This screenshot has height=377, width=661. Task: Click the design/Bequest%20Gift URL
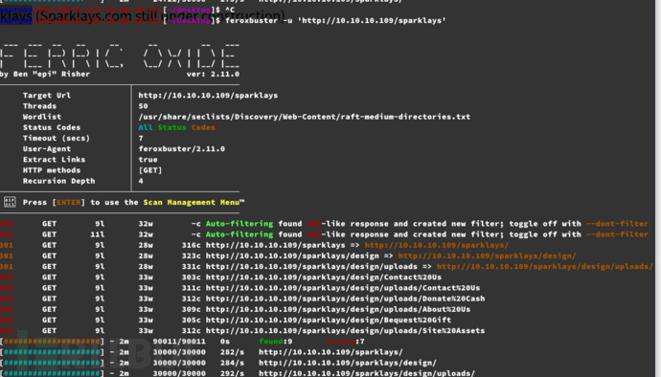(329, 321)
